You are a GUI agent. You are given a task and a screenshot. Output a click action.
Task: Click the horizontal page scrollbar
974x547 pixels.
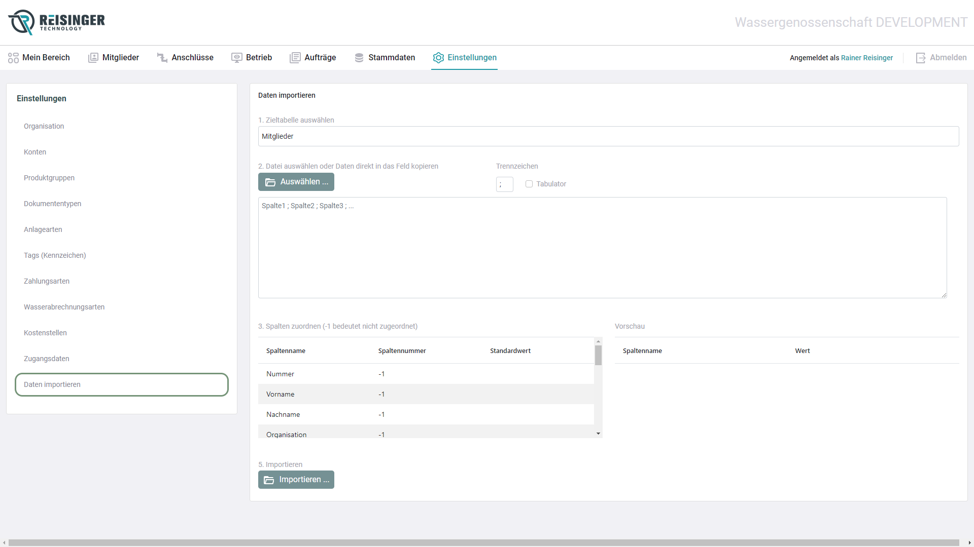pyautogui.click(x=483, y=543)
